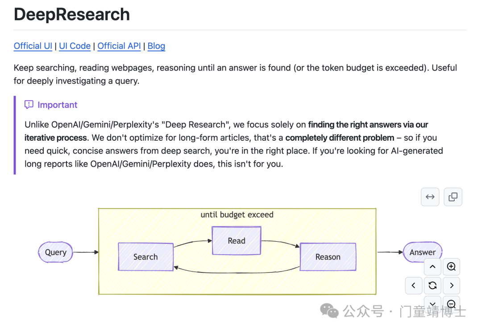
Task: Zoom in on the diagram
Action: [x=451, y=267]
